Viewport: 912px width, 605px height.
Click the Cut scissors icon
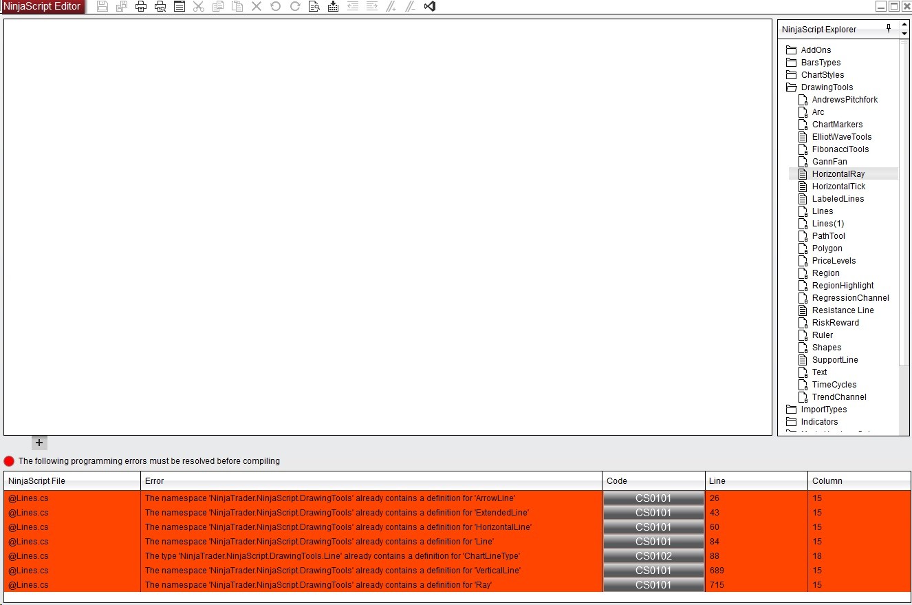pyautogui.click(x=199, y=6)
